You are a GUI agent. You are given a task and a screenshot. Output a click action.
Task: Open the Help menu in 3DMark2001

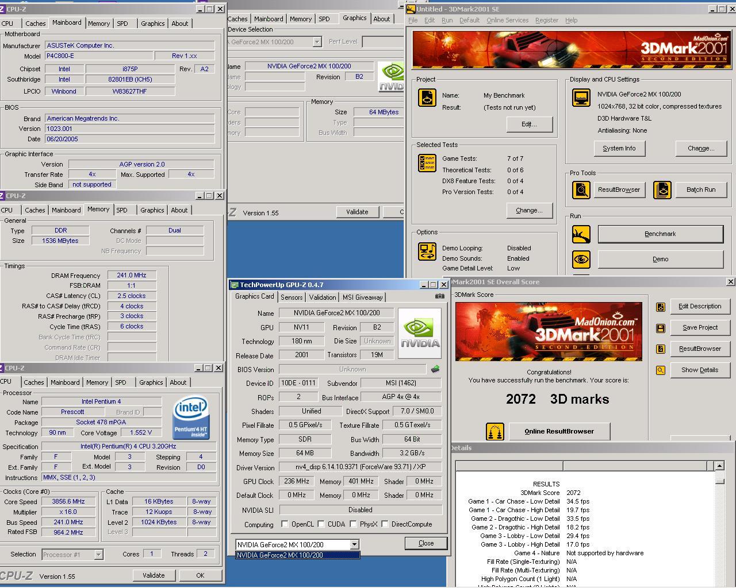(571, 20)
